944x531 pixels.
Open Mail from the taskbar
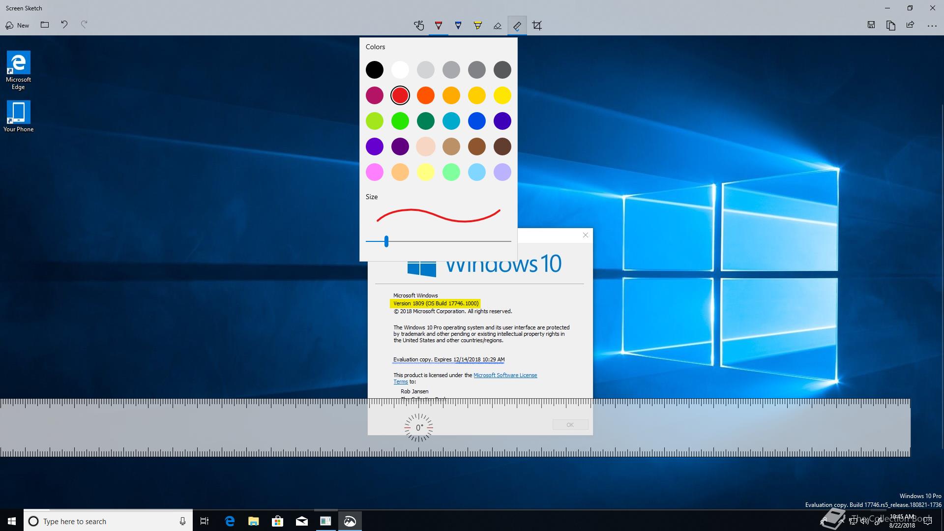pos(302,521)
